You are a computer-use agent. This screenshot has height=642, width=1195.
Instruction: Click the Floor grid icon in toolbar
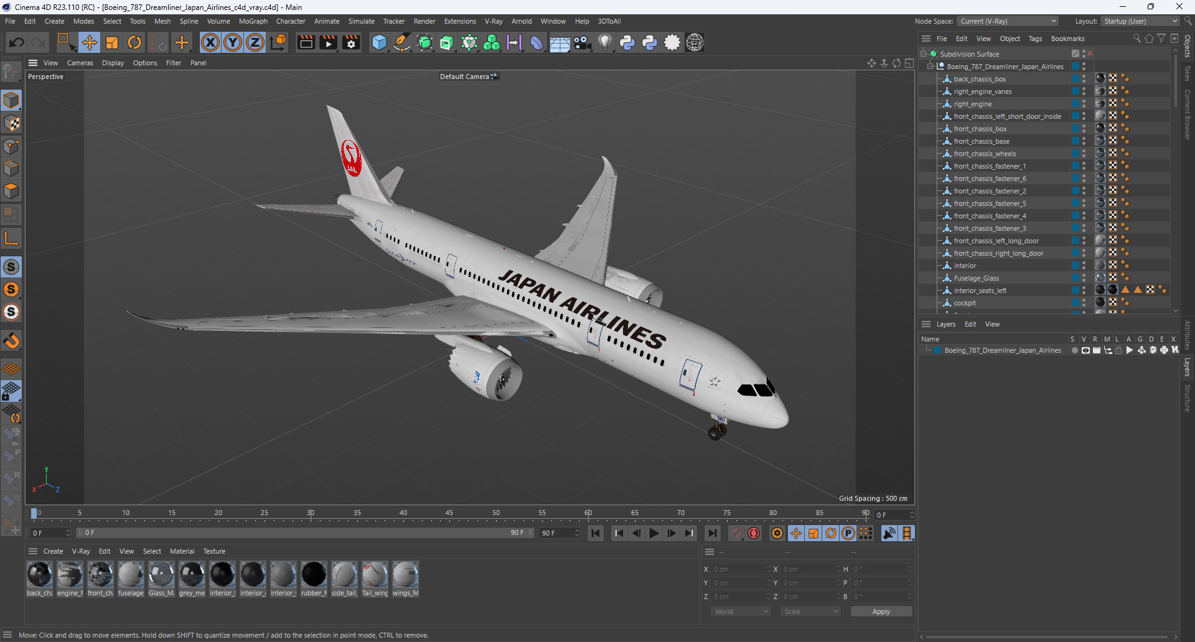pos(560,43)
